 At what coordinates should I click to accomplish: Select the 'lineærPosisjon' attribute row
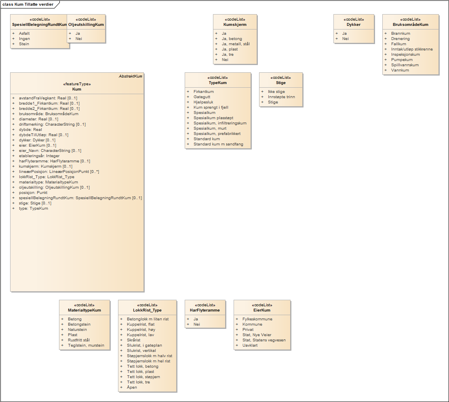(x=59, y=172)
